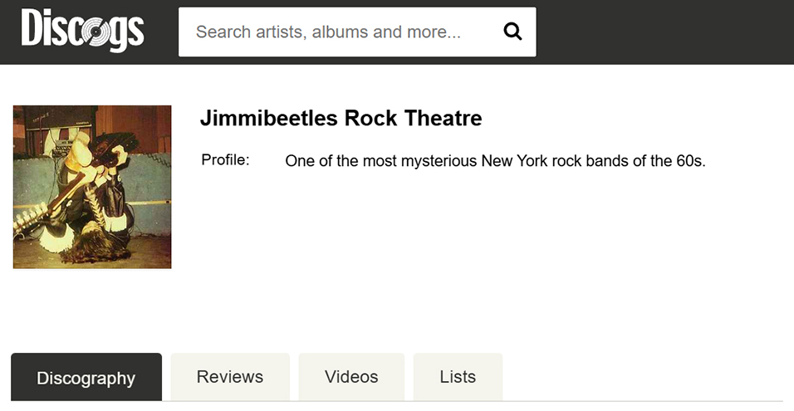Click the profile description about New York bands
Image resolution: width=794 pixels, height=411 pixels.
[495, 161]
